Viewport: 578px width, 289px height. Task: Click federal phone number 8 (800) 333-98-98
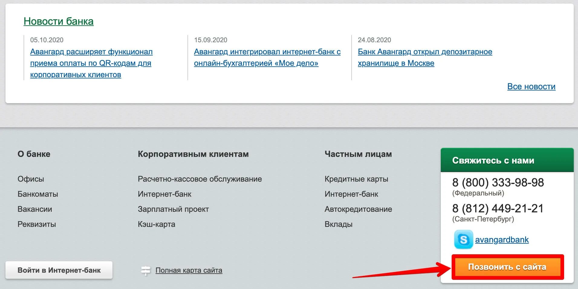pyautogui.click(x=498, y=183)
